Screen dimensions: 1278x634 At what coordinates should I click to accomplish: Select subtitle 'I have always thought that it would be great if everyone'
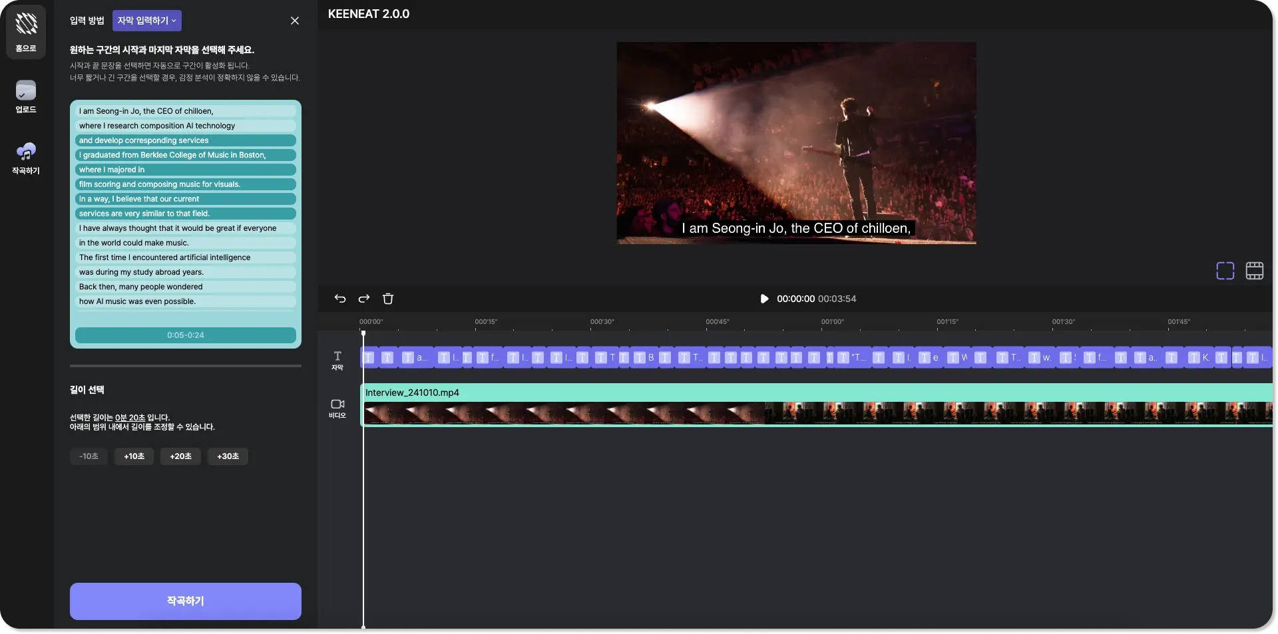tap(186, 228)
